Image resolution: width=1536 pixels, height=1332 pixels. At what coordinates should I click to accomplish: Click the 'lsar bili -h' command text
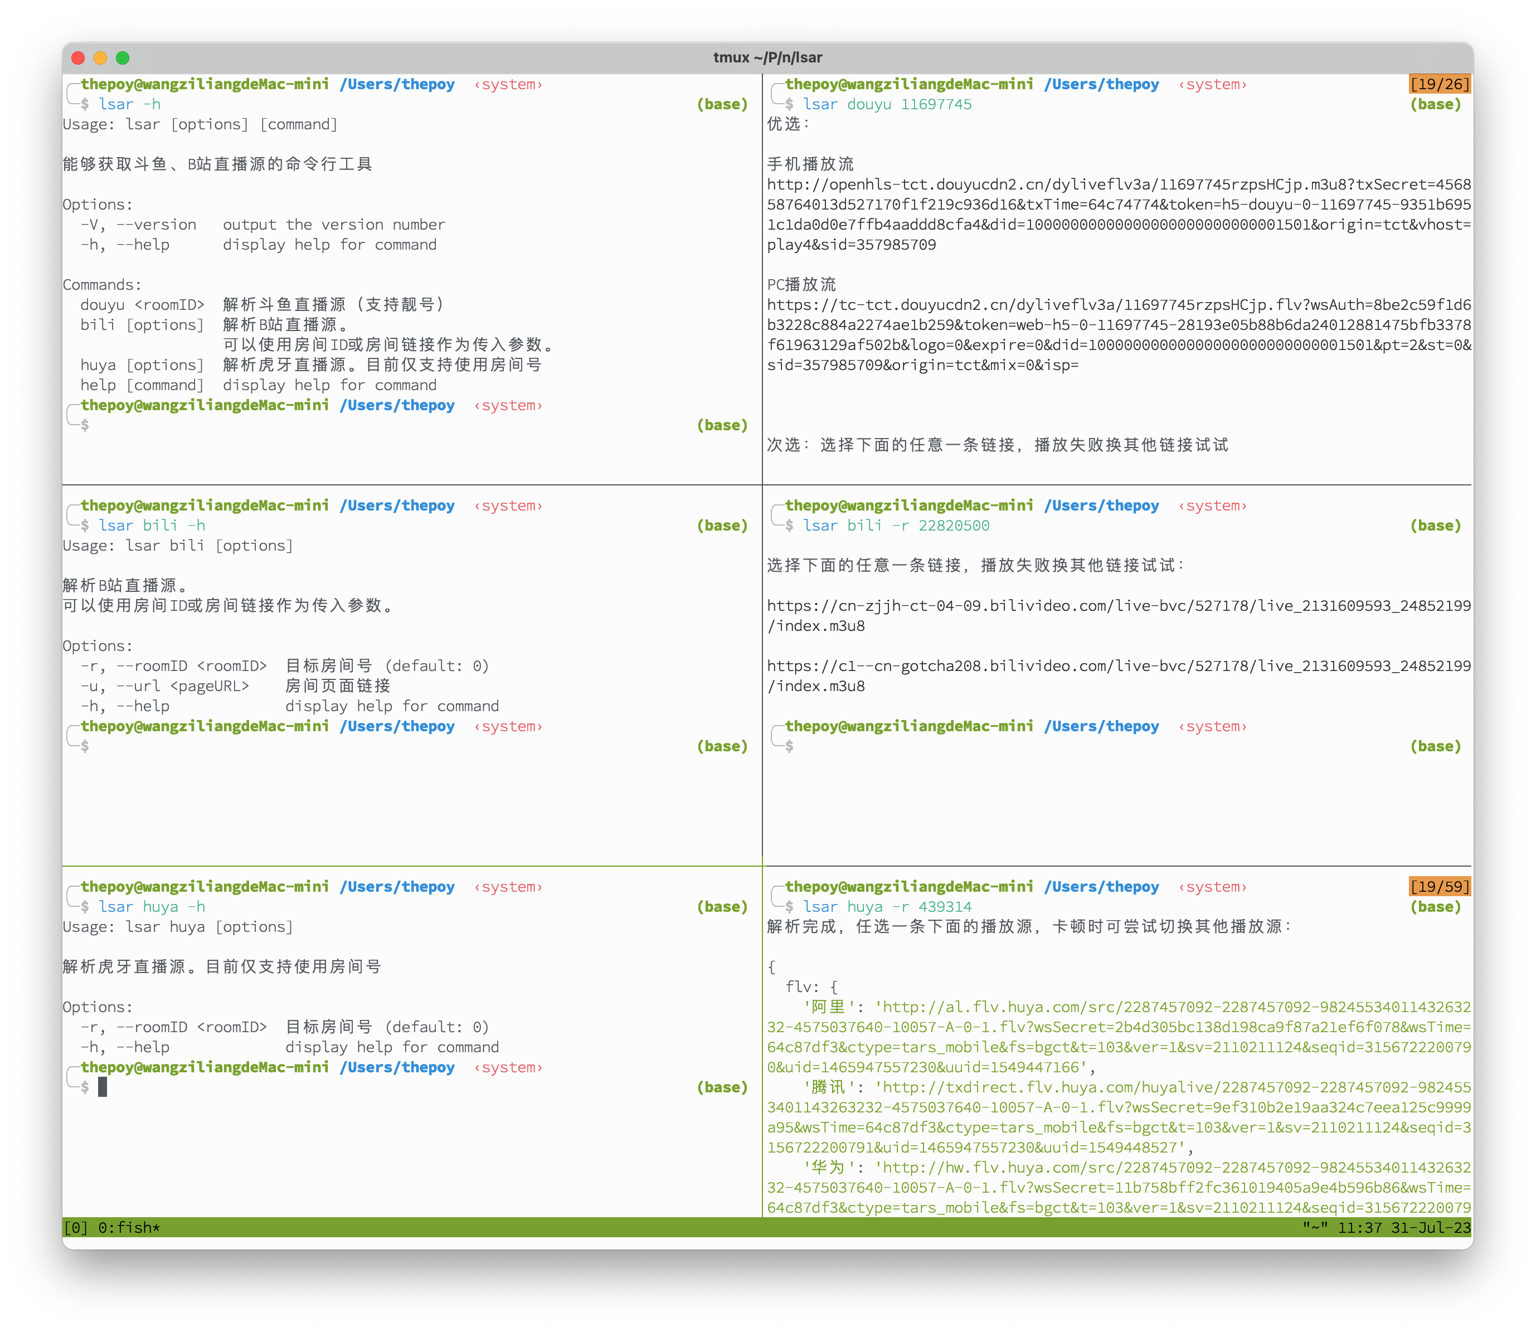pyautogui.click(x=152, y=526)
